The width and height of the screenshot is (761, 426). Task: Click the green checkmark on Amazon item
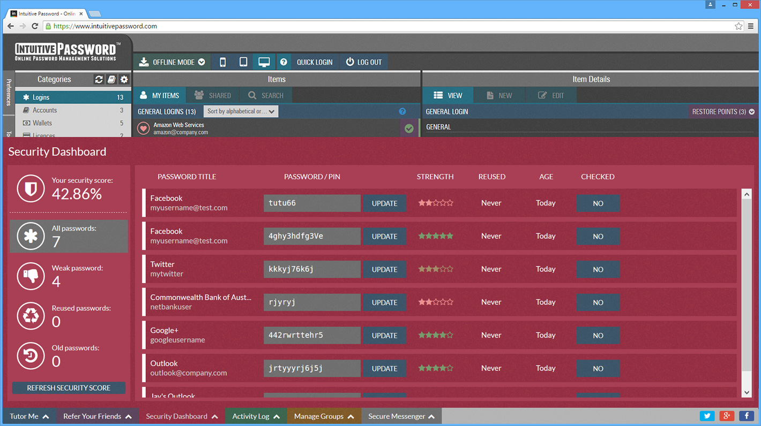pyautogui.click(x=409, y=128)
